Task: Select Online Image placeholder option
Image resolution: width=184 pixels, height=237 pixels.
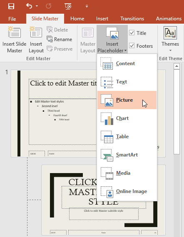Action: tap(127, 191)
